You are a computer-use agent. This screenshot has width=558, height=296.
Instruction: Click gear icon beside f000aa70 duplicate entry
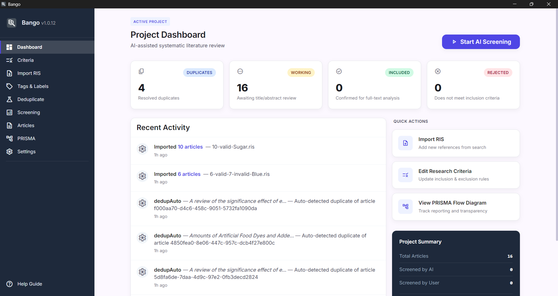pyautogui.click(x=142, y=203)
